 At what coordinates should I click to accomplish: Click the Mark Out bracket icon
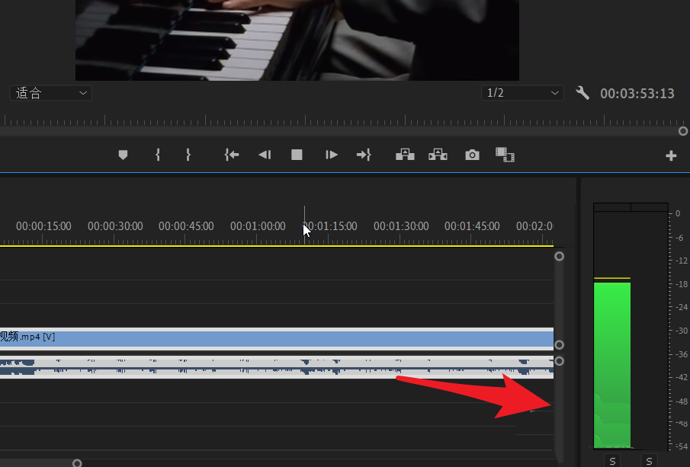(188, 155)
